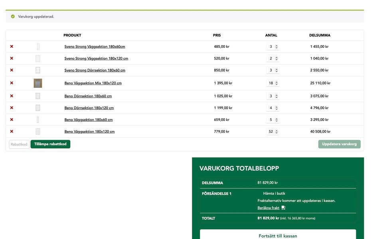Viewport: 383px width, 239px height.
Task: Click the DELSUMMA column header
Action: click(x=320, y=35)
